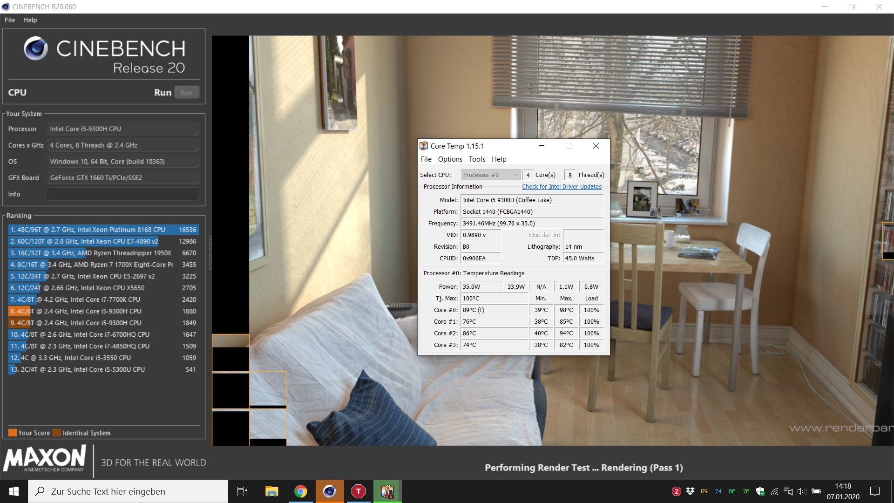Open the notification center icon

875,491
